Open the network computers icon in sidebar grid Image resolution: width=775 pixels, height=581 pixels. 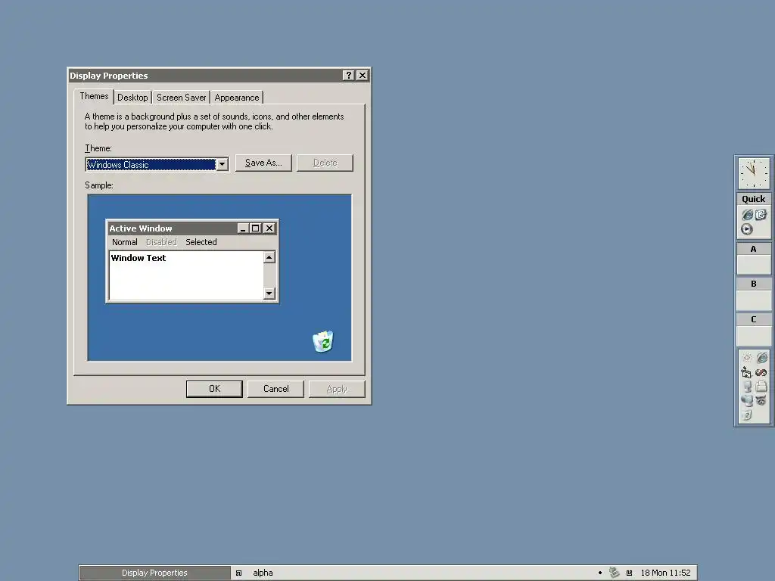click(x=747, y=401)
